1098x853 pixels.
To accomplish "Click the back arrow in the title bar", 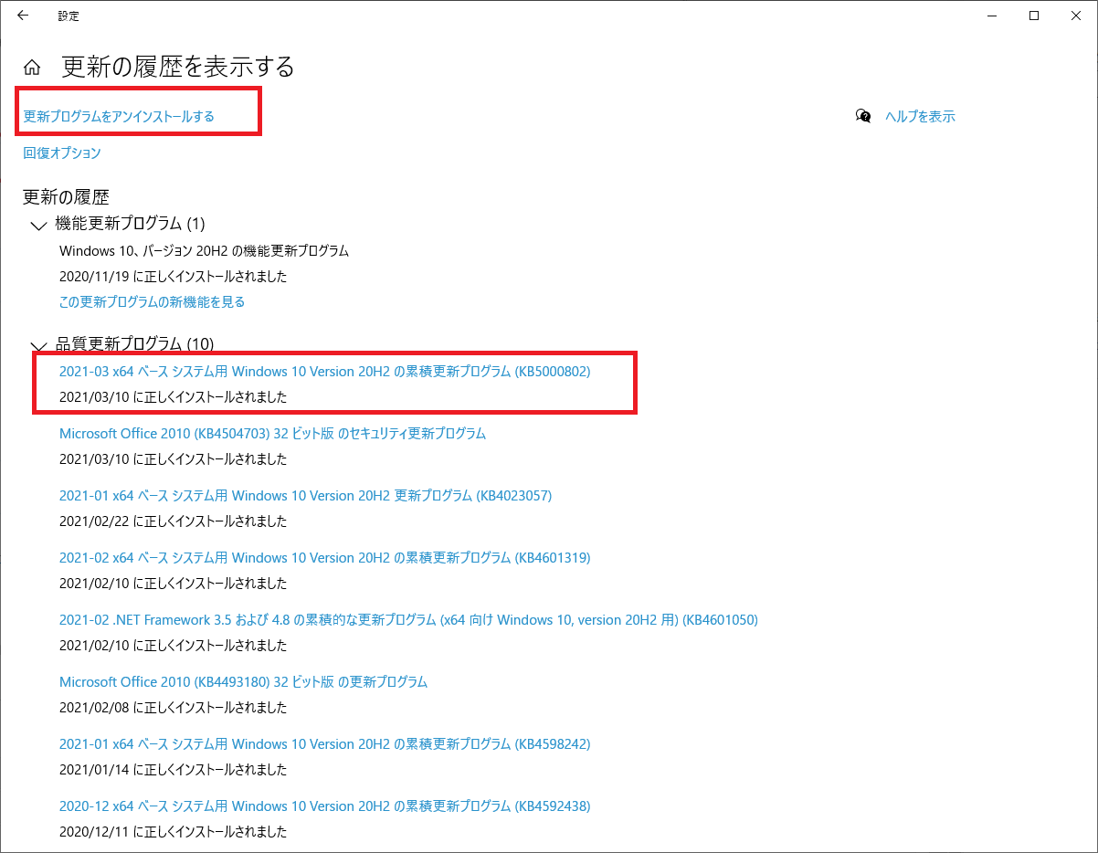I will 22,16.
